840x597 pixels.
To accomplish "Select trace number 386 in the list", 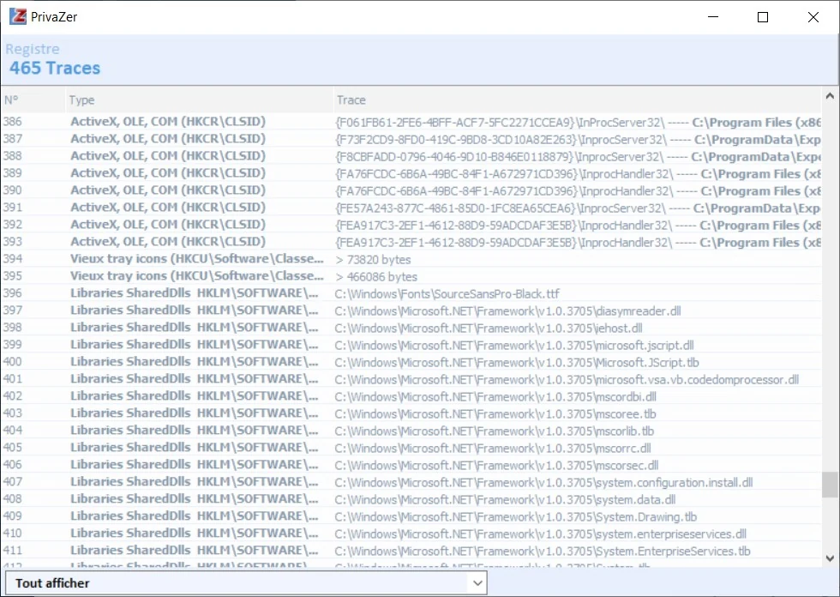I will (411, 122).
